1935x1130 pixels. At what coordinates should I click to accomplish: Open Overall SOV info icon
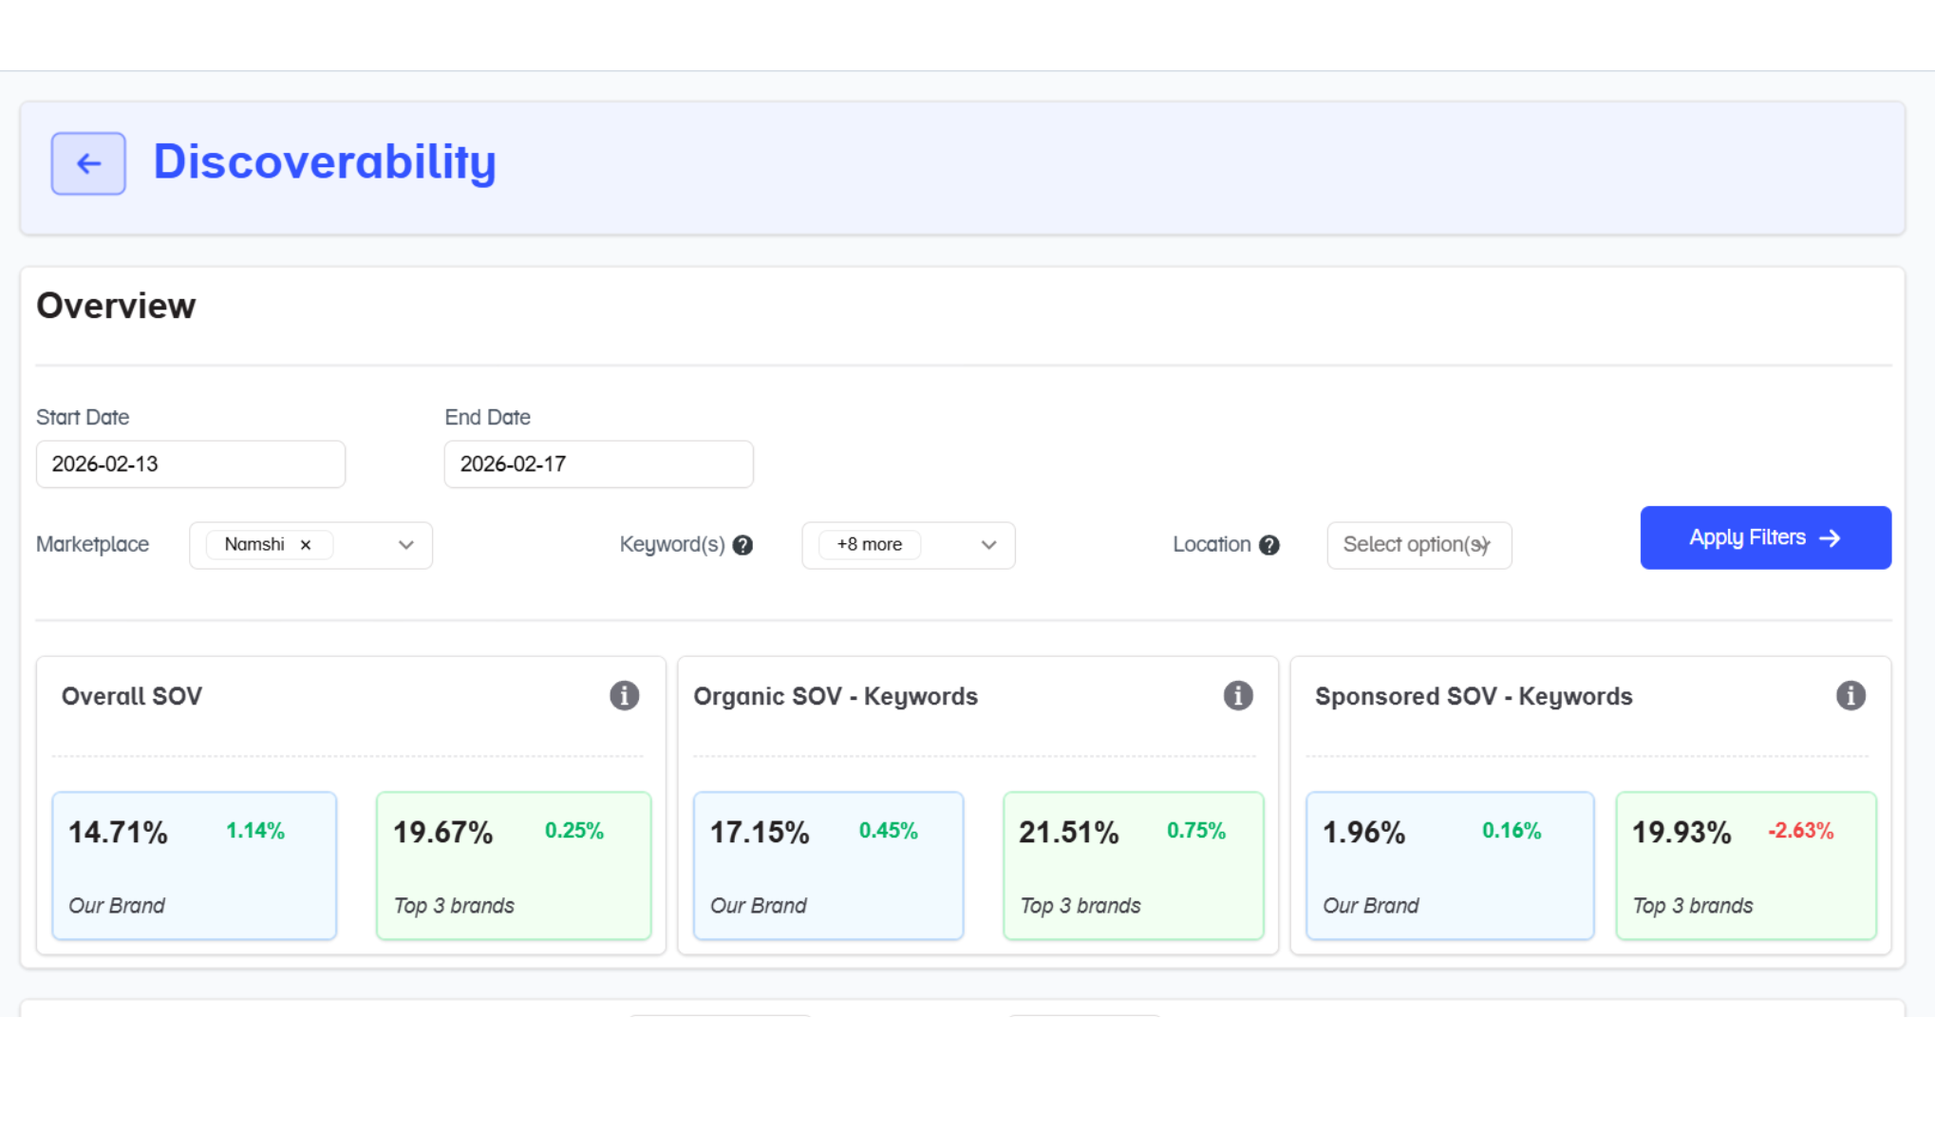tap(624, 695)
